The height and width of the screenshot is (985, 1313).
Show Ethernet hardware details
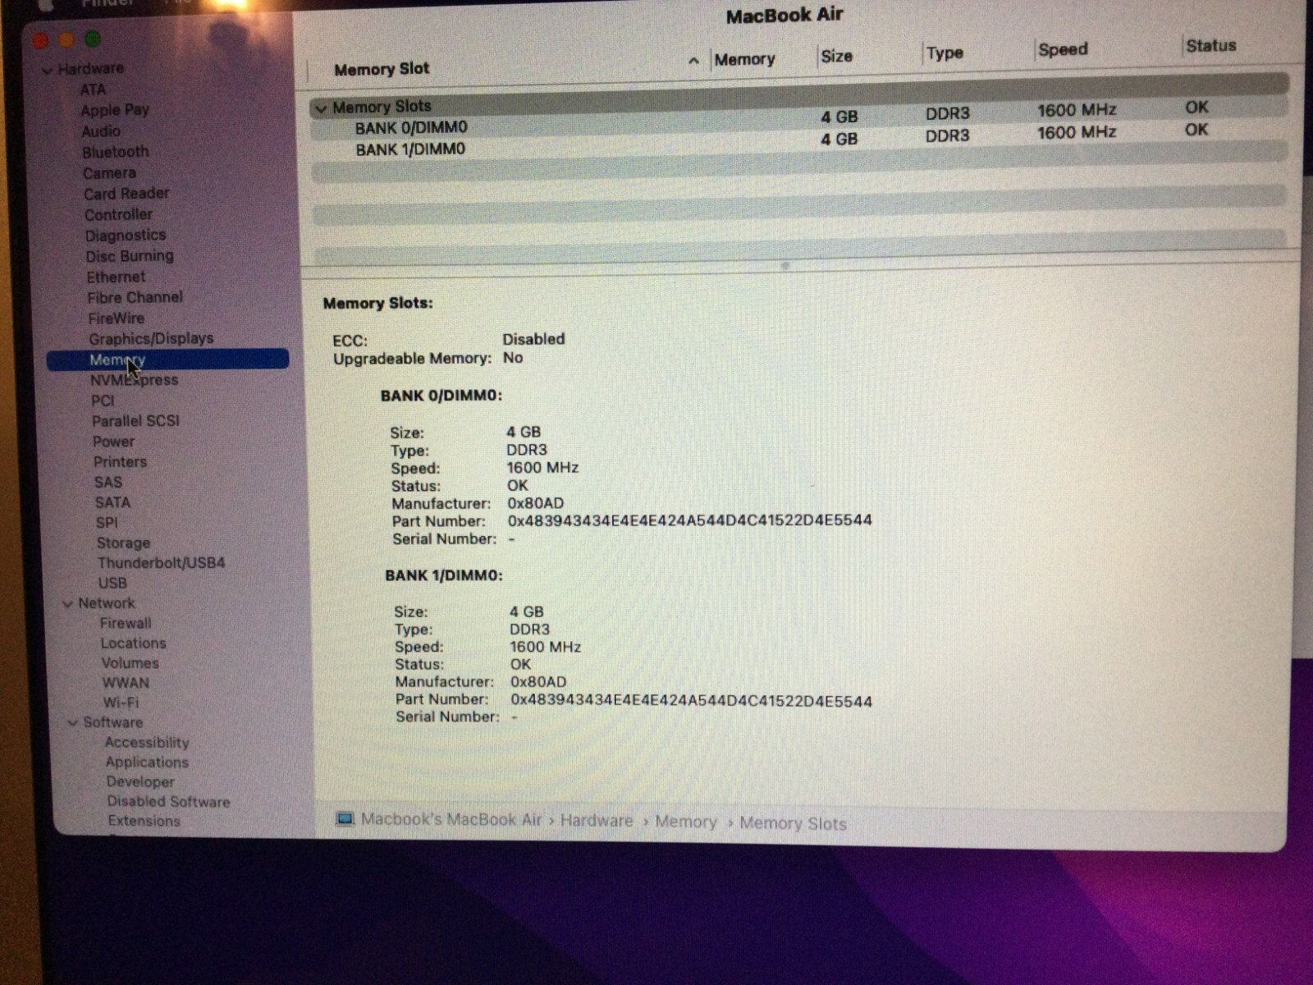[116, 277]
